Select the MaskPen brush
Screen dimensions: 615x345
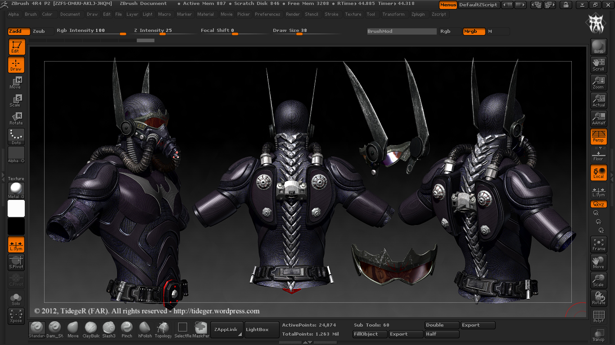click(201, 330)
